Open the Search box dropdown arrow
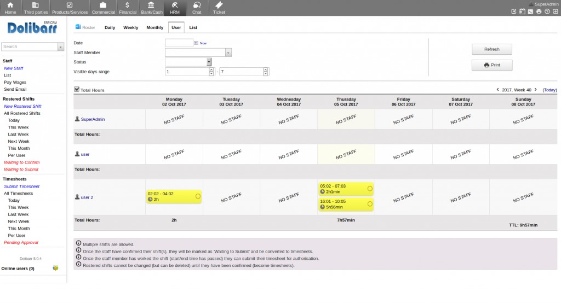 60,47
